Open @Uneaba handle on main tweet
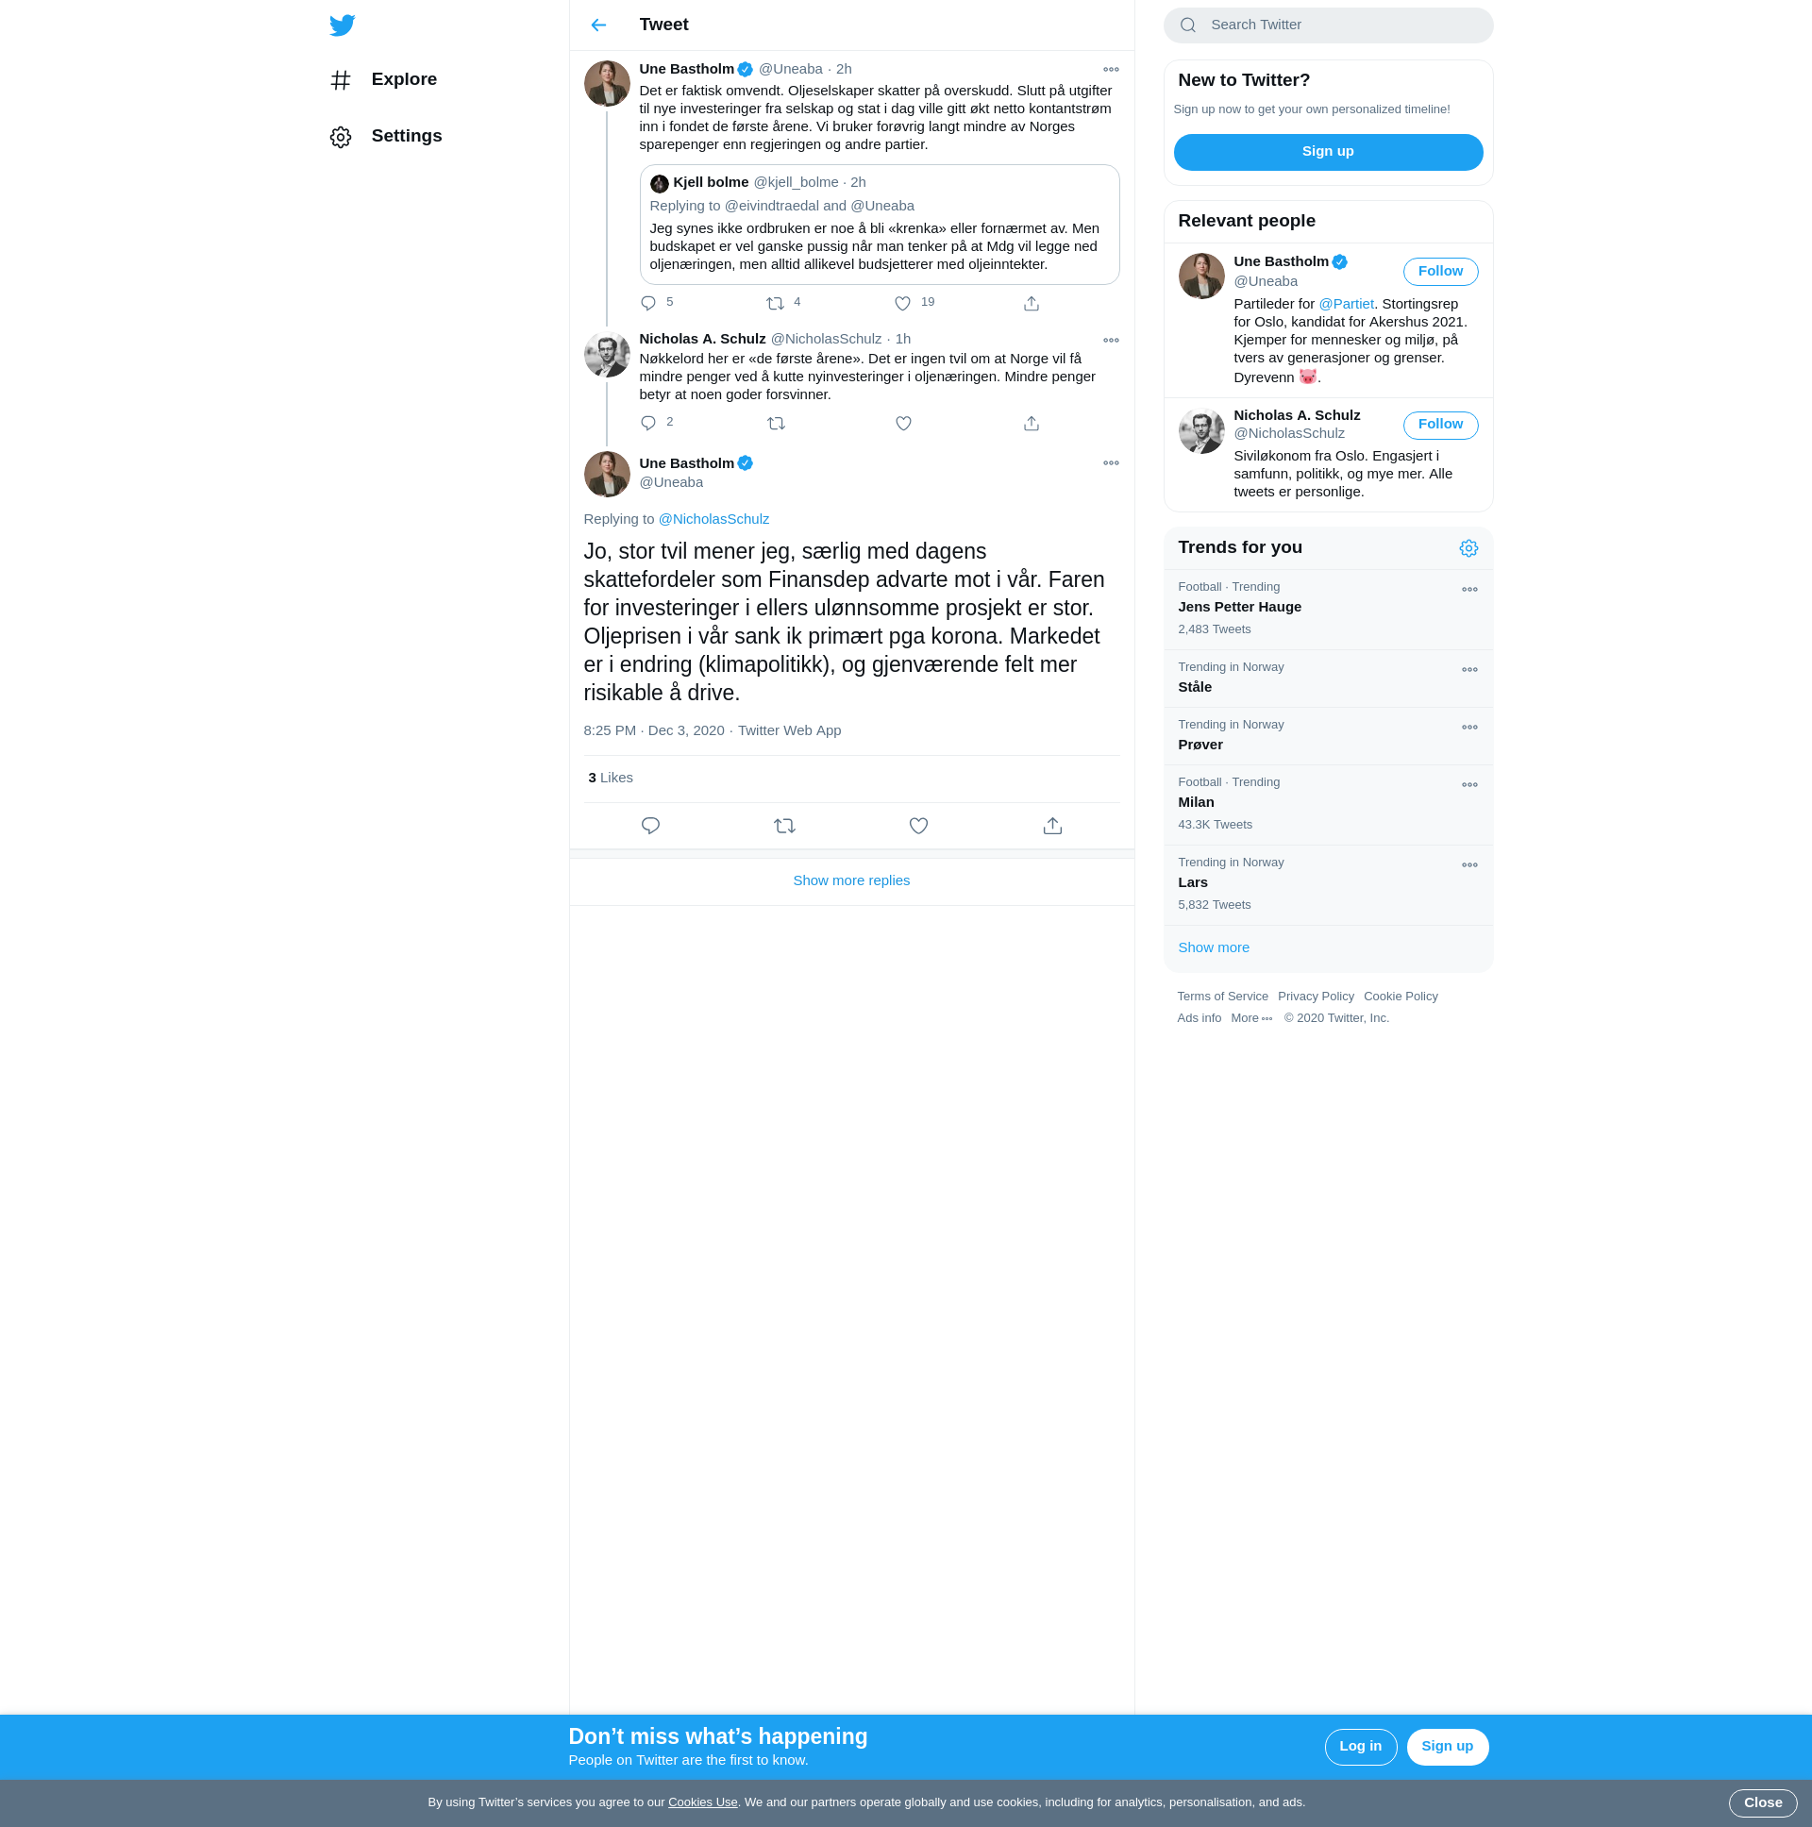Viewport: 1812px width, 1827px height. click(x=670, y=483)
